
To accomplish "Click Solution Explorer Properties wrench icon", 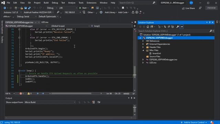I will [x=178, y=27].
